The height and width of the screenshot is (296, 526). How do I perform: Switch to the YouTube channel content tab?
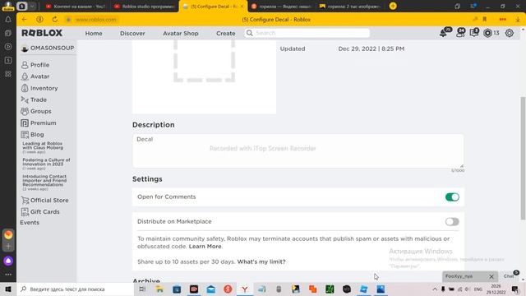click(x=75, y=6)
